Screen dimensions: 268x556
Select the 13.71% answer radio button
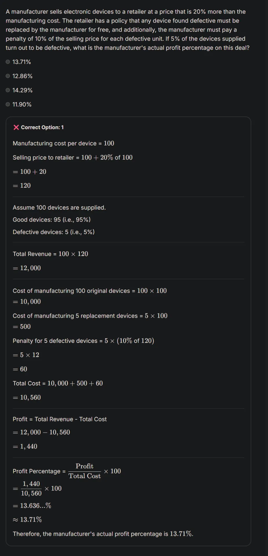pos(8,62)
